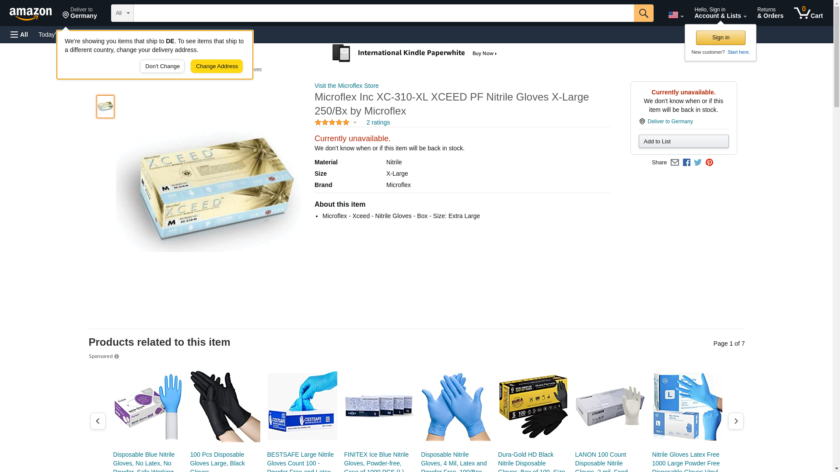The image size is (840, 472).
Task: Select the glove box product thumbnail
Action: (105, 107)
